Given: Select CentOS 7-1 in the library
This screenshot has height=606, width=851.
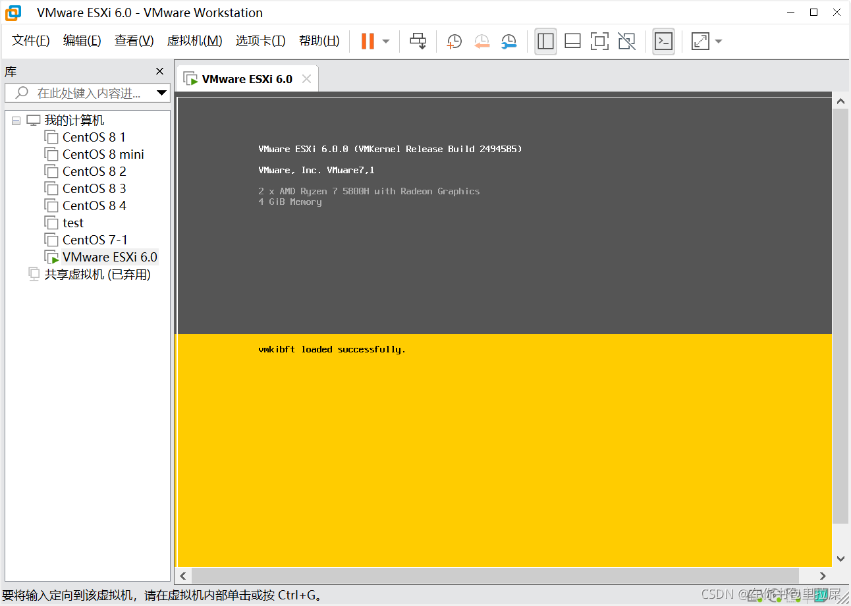Looking at the screenshot, I should coord(95,240).
